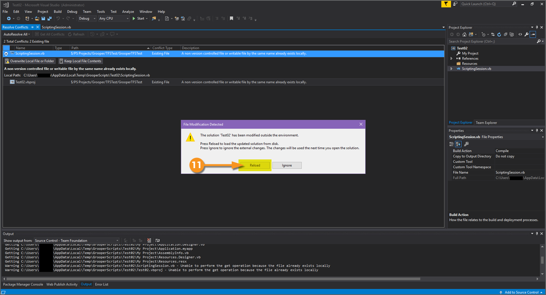The image size is (546, 295).
Task: Switch to the Team Explorer tab
Action: tap(486, 123)
